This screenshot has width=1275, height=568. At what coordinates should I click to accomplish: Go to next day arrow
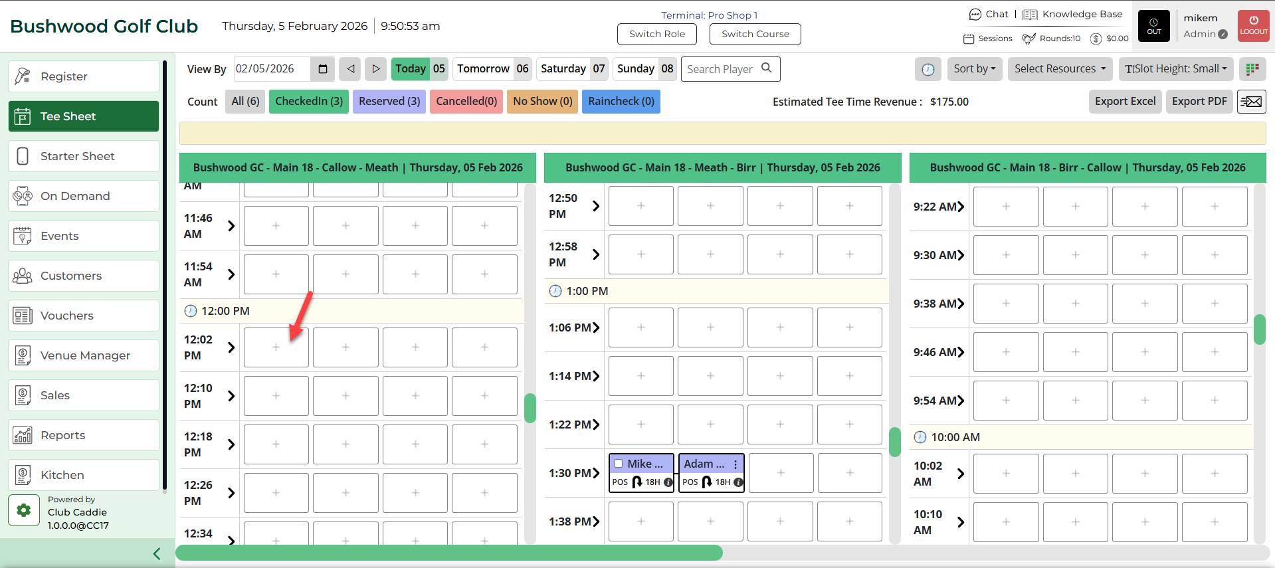tap(376, 69)
